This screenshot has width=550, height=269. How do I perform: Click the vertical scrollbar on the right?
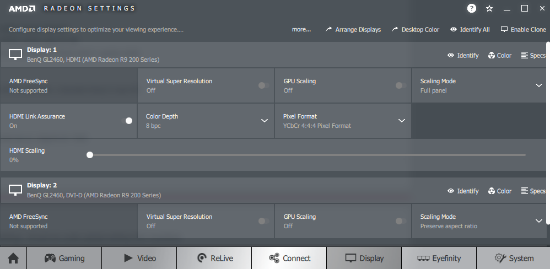coord(548,133)
